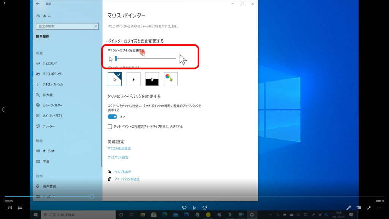Click the back arrow in player top-left

5,3
